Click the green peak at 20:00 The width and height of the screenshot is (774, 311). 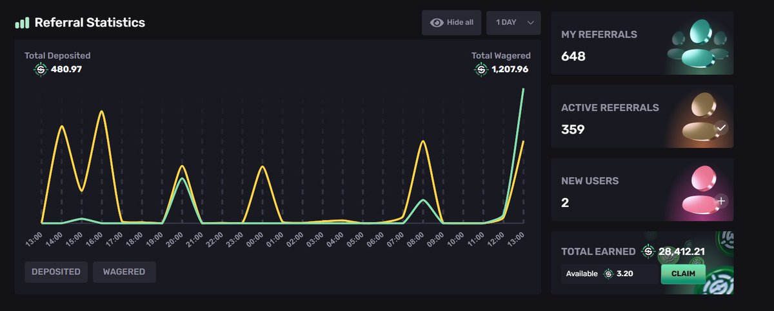(182, 179)
